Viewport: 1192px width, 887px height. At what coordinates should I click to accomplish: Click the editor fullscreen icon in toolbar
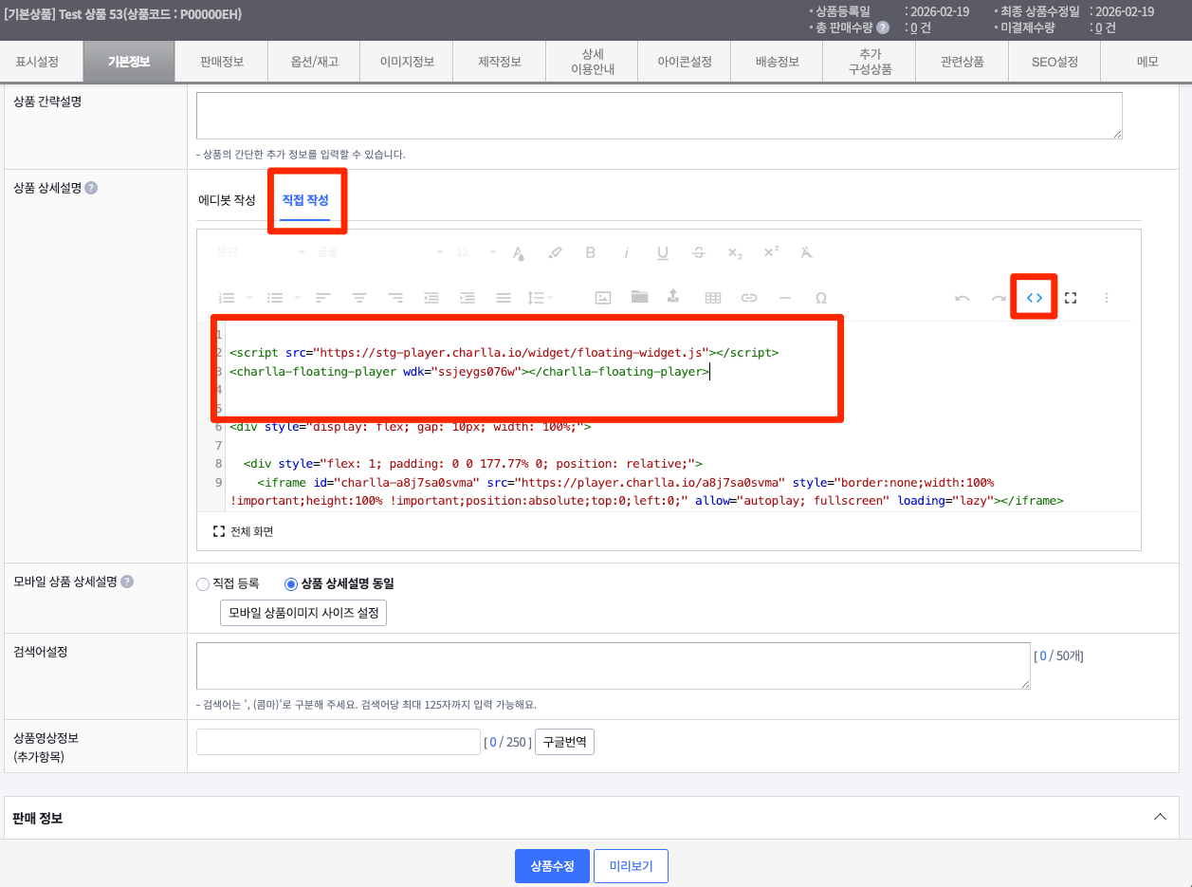click(1071, 298)
